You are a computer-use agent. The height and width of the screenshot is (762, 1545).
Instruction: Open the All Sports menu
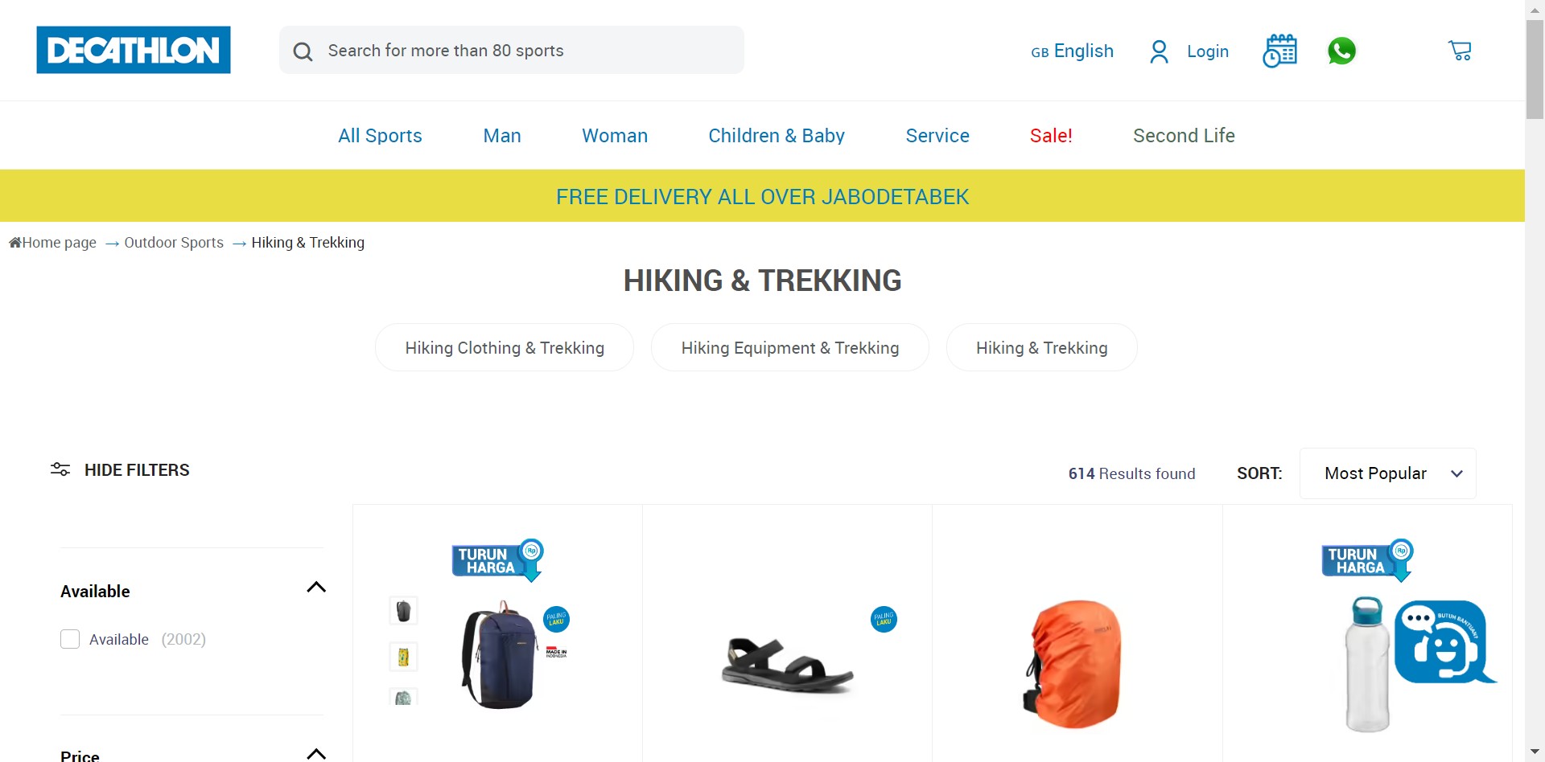coord(380,136)
